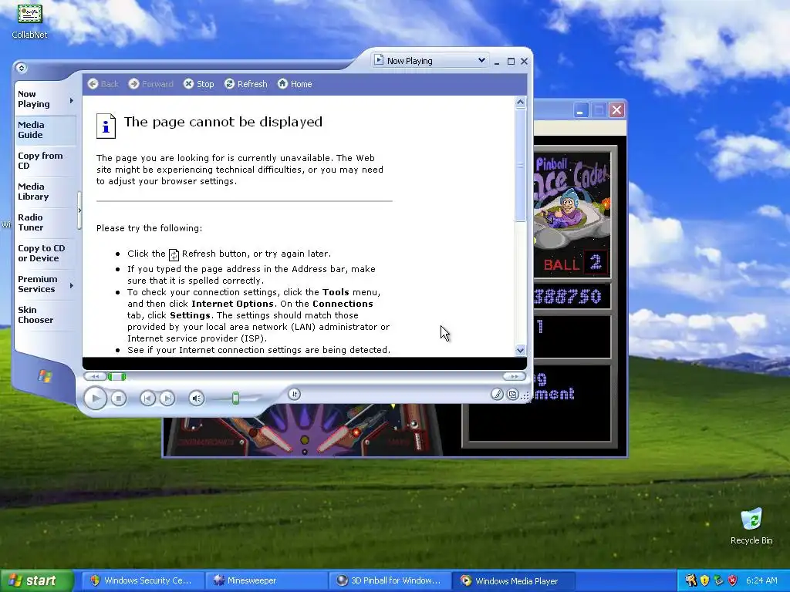
Task: Click the round menu toggle at top-left of player
Action: coord(21,68)
